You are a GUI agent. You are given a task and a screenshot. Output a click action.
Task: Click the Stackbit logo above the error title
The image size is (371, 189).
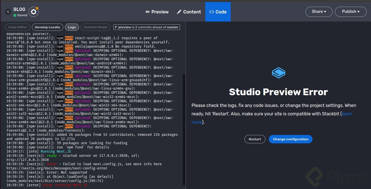click(x=278, y=73)
